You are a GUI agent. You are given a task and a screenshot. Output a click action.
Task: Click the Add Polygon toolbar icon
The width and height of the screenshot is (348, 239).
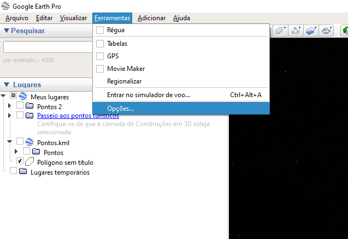281,31
